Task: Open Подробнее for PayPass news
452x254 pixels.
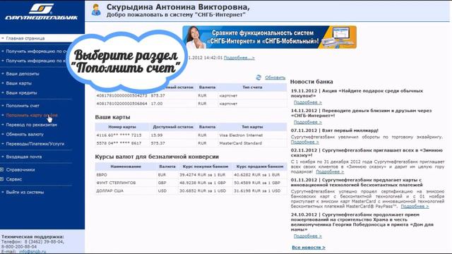Action: click(415, 206)
